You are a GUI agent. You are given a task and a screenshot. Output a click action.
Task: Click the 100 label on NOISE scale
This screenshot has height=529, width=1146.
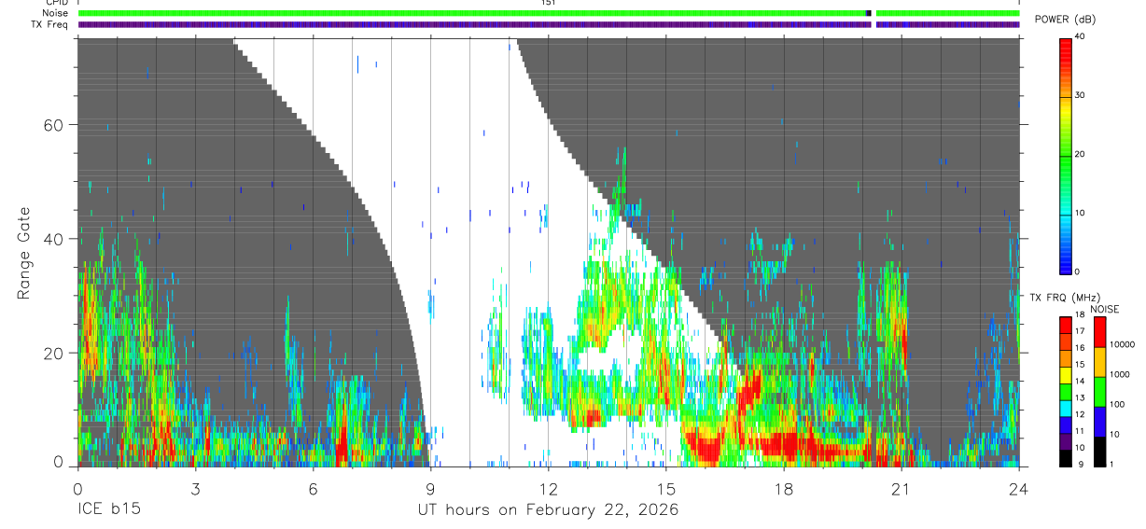point(1117,404)
